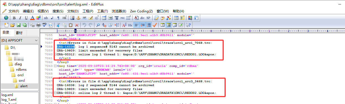345x104 pixels.
Task: Click the SP span tag button
Action: point(148,18)
